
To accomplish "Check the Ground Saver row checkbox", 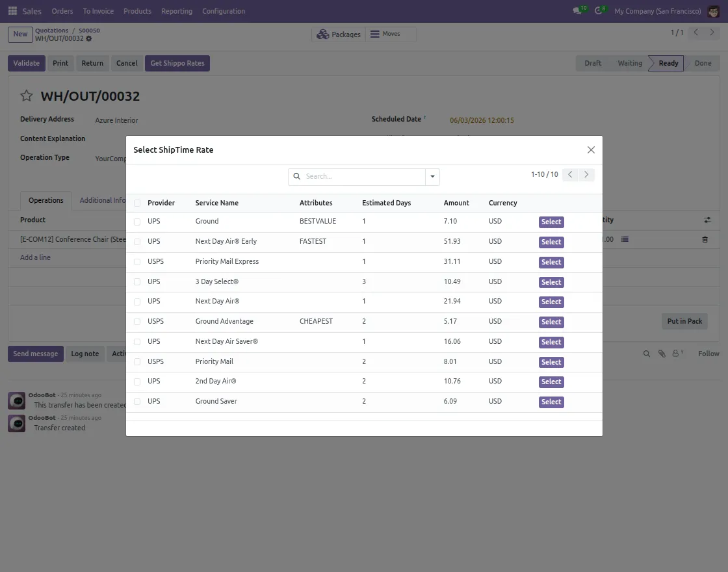I will pos(137,402).
